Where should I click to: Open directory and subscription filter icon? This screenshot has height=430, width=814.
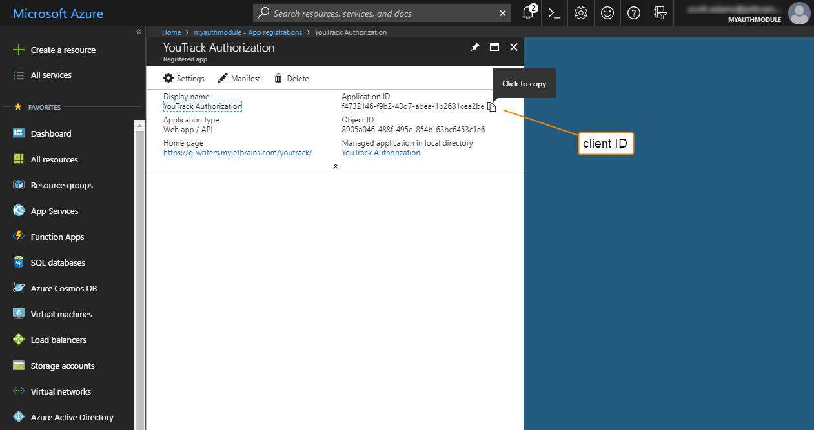[660, 13]
